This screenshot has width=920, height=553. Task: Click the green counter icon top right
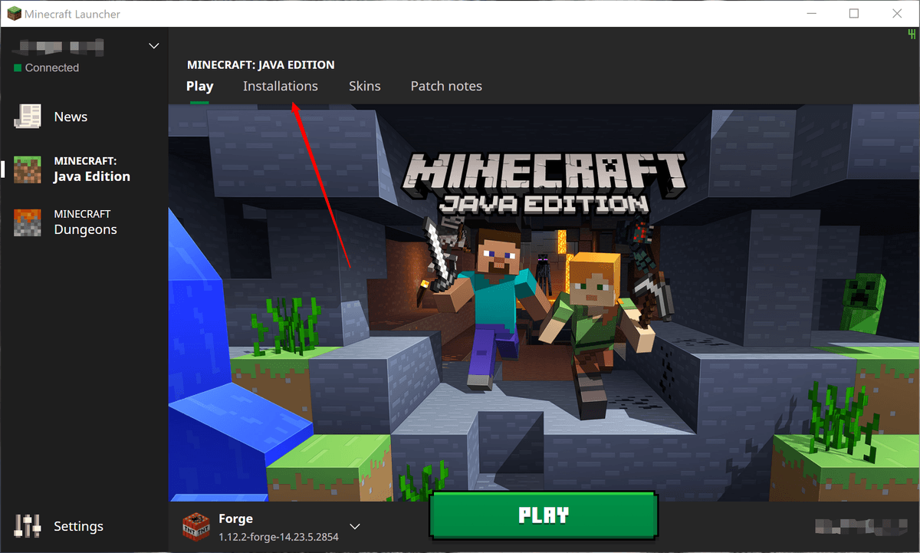point(910,34)
